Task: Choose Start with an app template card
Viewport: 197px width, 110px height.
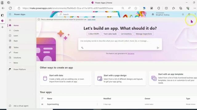Action: point(173,78)
